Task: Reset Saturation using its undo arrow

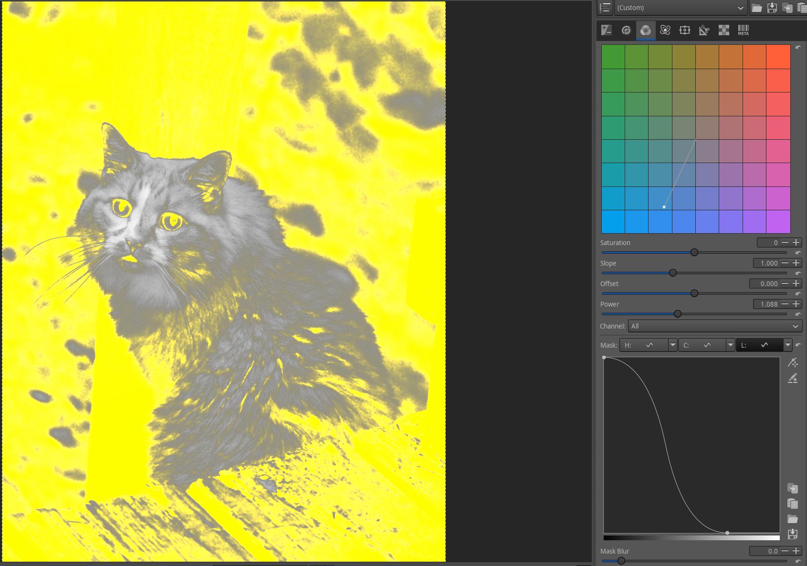Action: [x=798, y=253]
